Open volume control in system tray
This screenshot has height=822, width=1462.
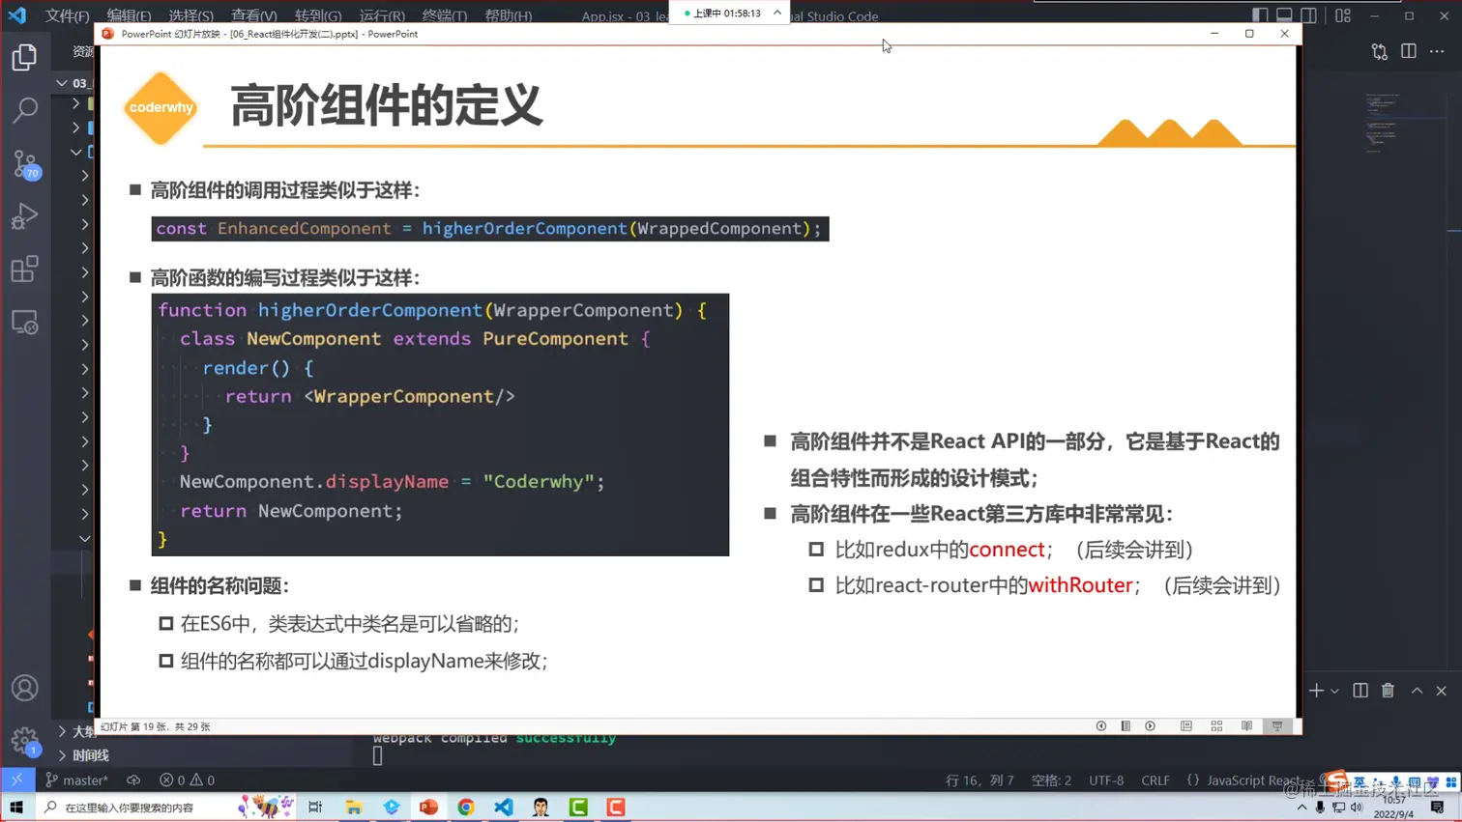click(1357, 808)
